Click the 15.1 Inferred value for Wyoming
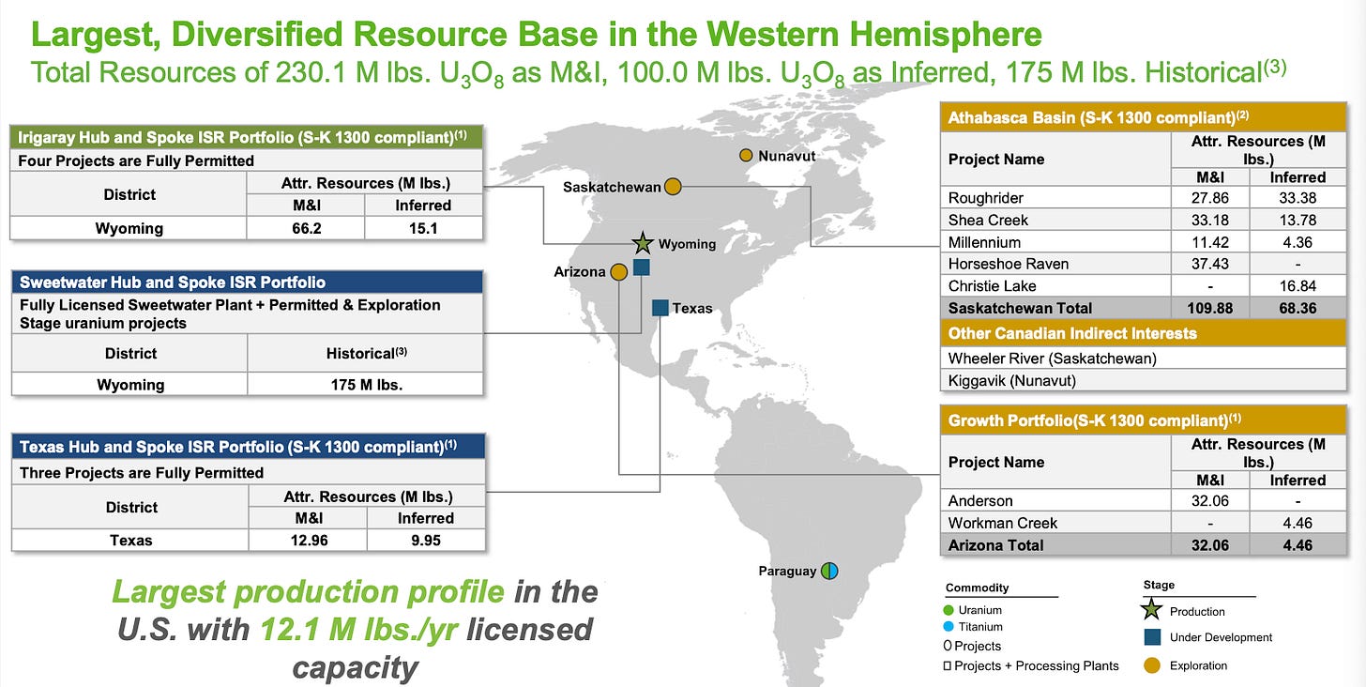Image resolution: width=1366 pixels, height=687 pixels. 424,228
